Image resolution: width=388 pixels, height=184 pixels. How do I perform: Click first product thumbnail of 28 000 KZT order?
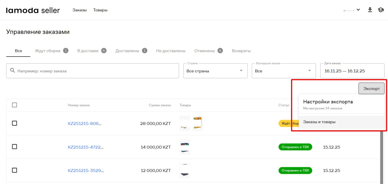[185, 123]
